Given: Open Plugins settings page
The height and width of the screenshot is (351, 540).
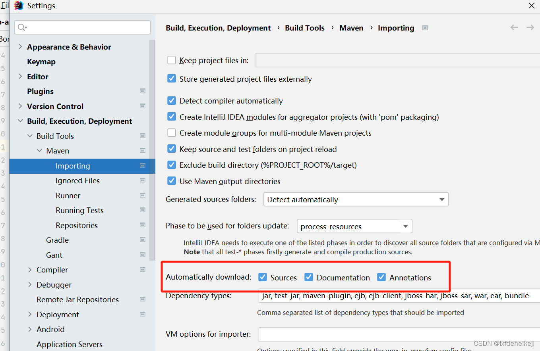Looking at the screenshot, I should (x=40, y=91).
